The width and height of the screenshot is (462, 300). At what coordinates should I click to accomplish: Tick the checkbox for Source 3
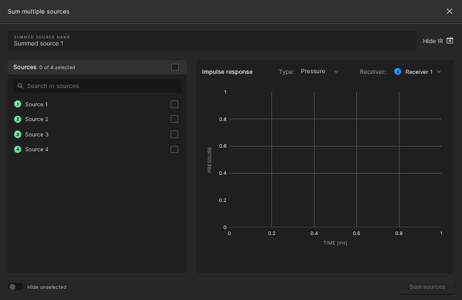[174, 135]
